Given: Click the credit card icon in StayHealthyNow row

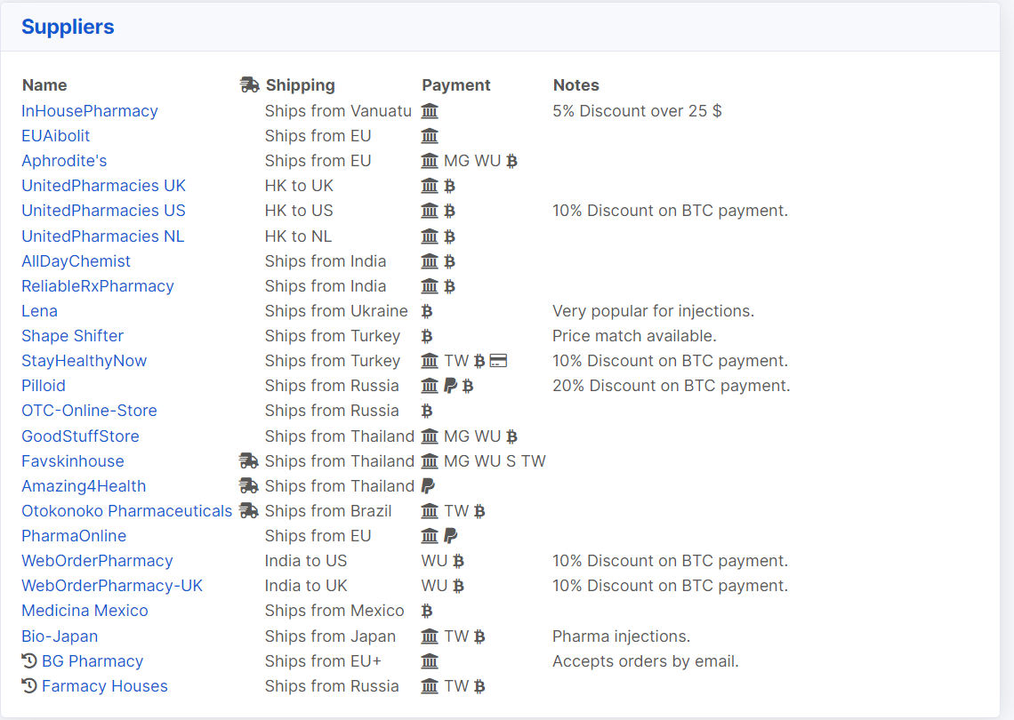Looking at the screenshot, I should (x=498, y=361).
